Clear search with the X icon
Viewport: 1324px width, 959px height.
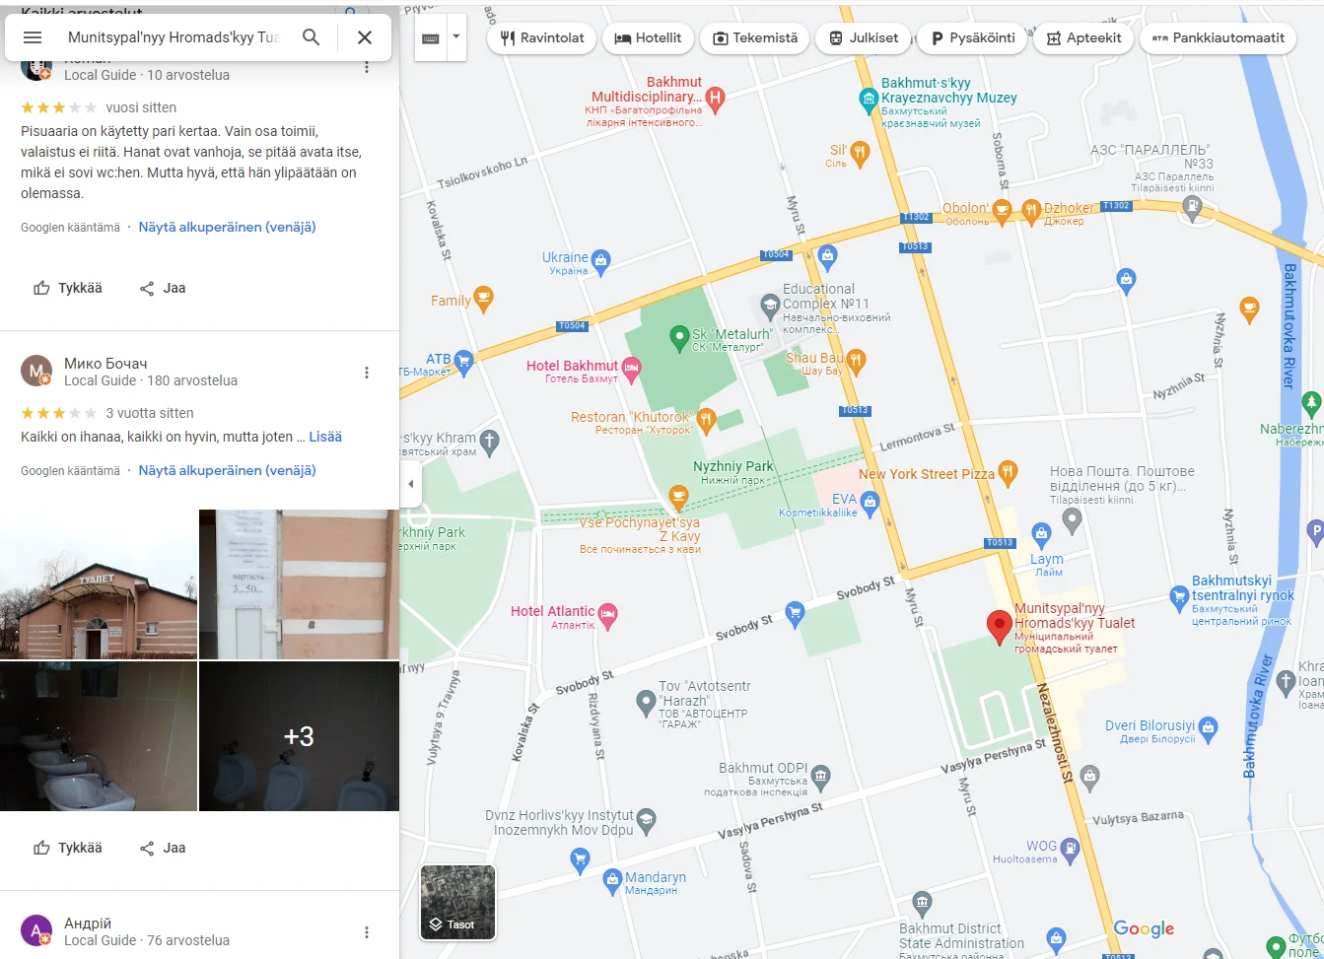point(364,37)
